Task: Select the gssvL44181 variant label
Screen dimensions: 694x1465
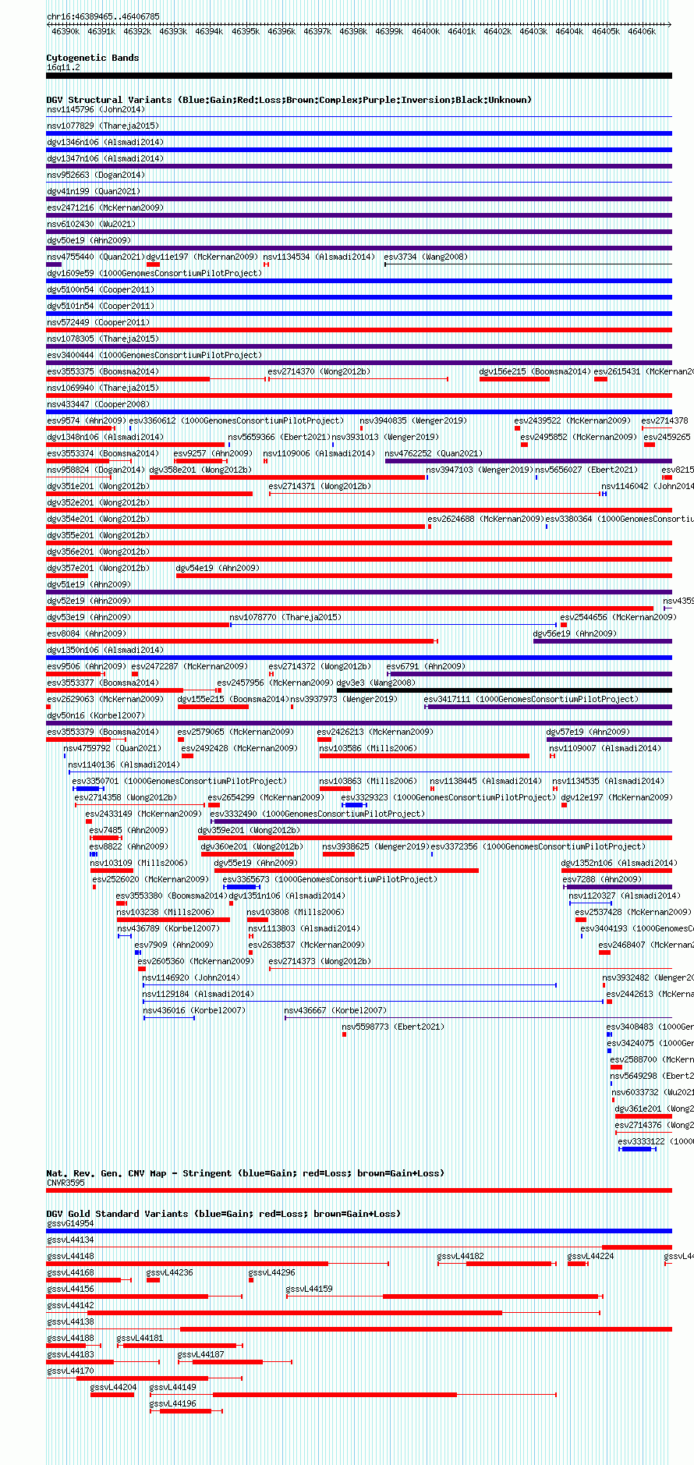Action: coord(140,1338)
